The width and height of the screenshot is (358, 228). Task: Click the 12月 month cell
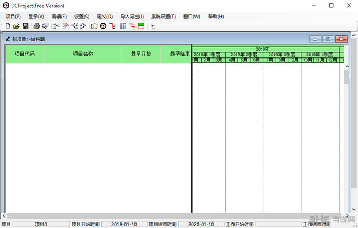coord(333,60)
